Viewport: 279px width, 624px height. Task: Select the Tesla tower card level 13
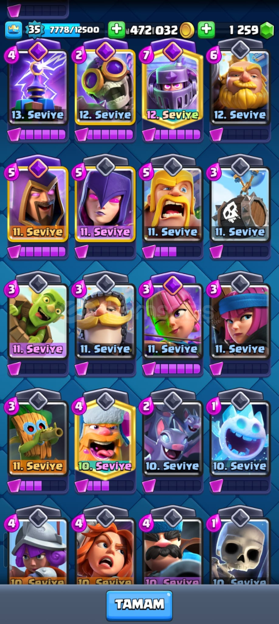38,87
